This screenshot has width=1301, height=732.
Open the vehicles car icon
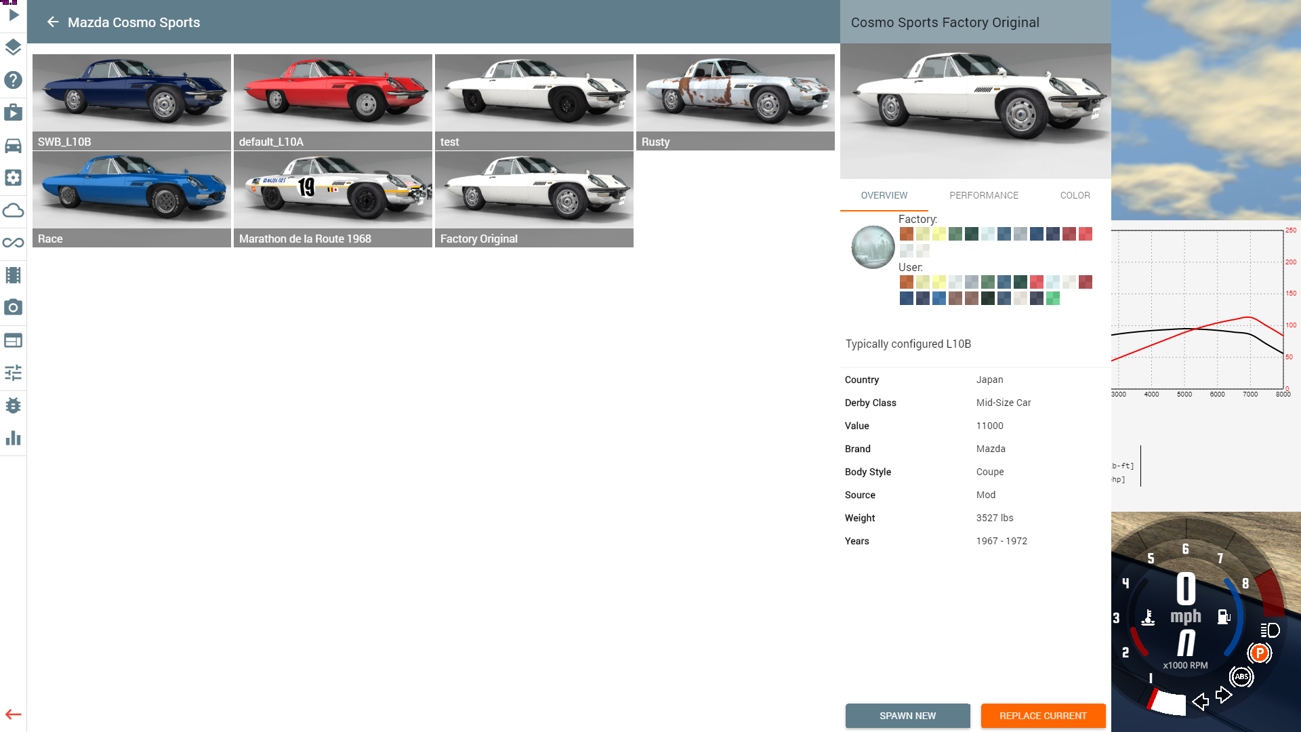[x=14, y=145]
